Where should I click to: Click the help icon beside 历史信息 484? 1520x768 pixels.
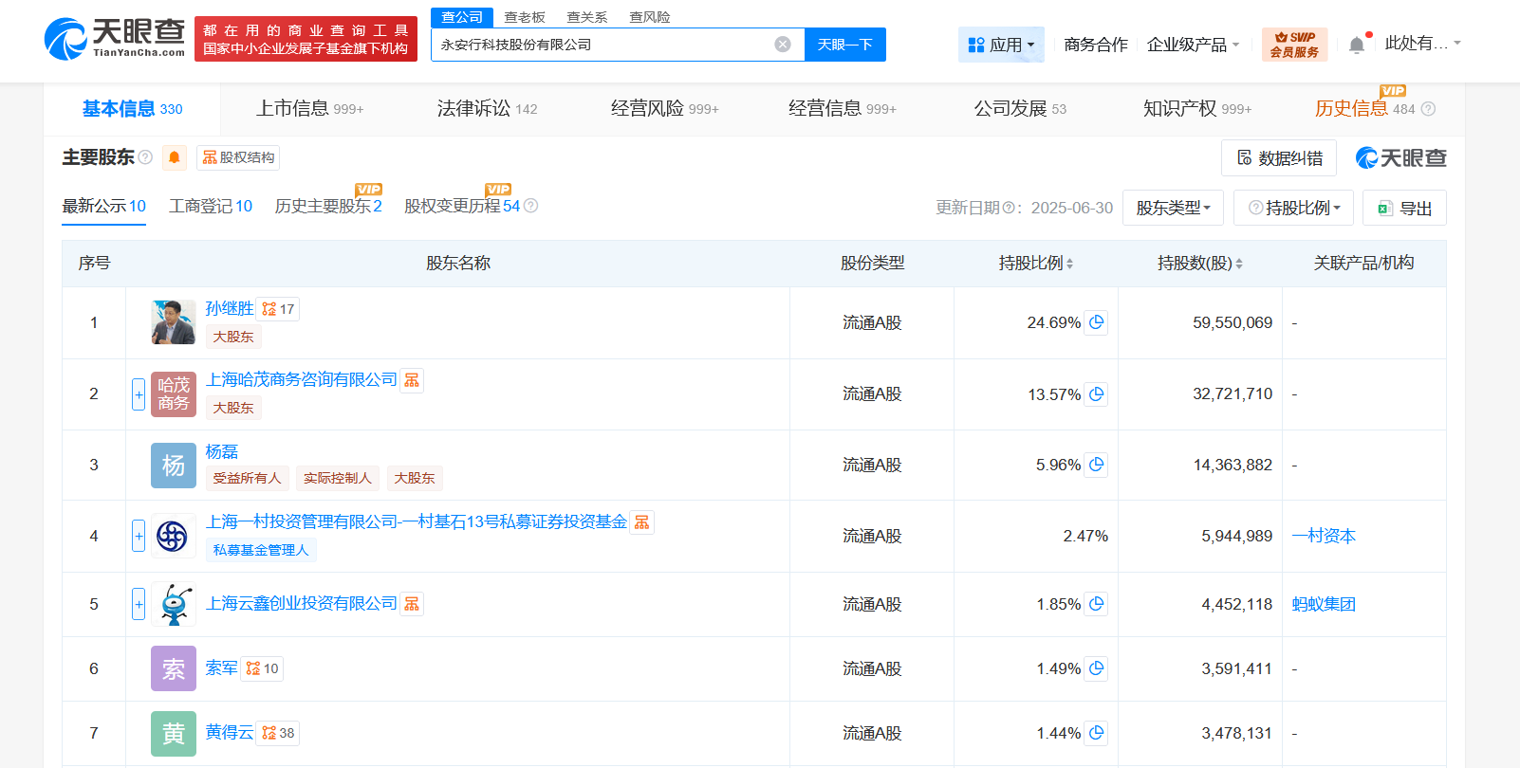click(x=1429, y=109)
